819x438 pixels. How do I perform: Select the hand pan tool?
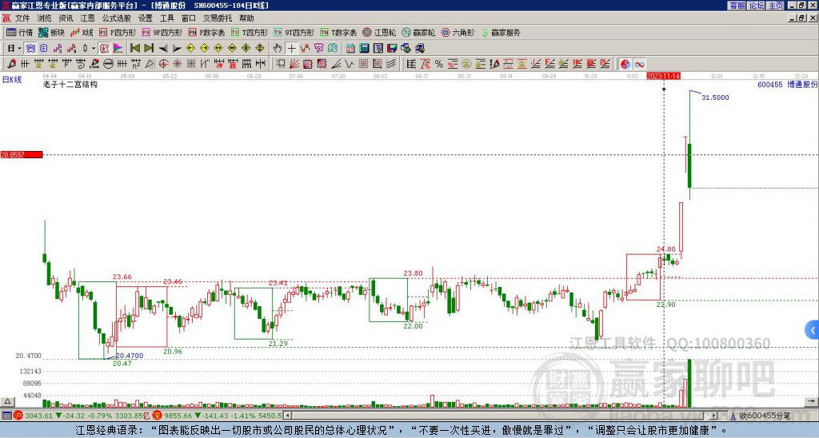(278, 48)
